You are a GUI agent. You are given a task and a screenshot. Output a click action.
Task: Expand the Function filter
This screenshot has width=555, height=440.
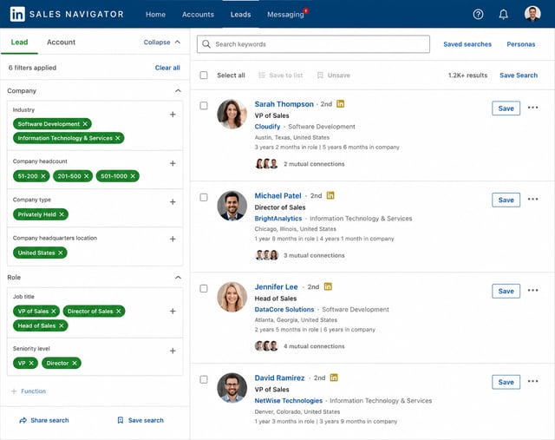[29, 391]
